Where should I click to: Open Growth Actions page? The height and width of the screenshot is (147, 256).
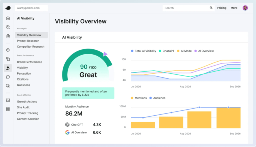27,101
